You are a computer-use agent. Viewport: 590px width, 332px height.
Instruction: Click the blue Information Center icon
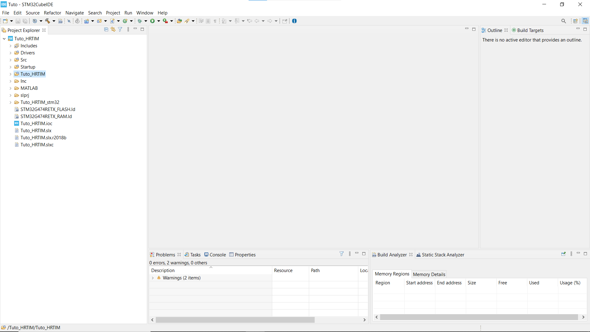[x=294, y=21]
